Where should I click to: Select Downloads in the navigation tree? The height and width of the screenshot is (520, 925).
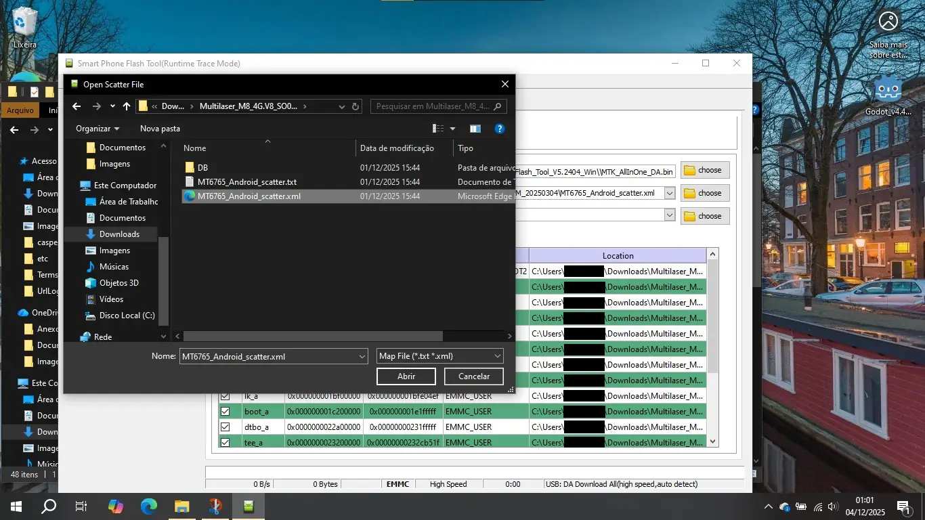tap(119, 234)
